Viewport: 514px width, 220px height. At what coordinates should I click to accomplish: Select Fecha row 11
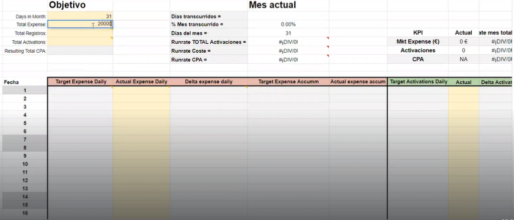25,172
